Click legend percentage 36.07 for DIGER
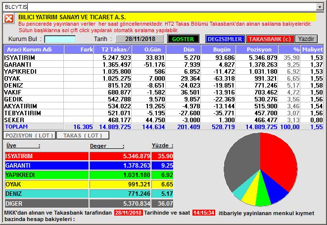This screenshot has width=327, height=225. coord(165,203)
